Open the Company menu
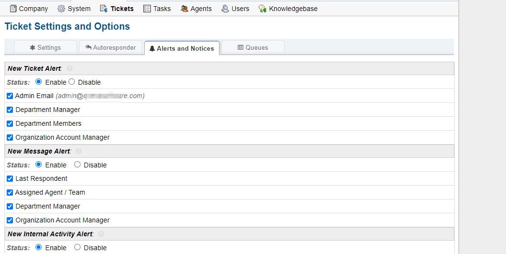 [x=29, y=9]
